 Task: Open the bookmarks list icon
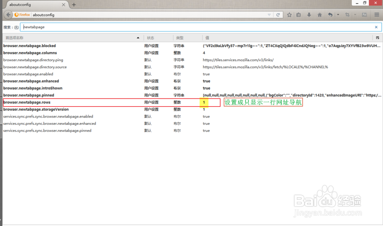coord(298,15)
